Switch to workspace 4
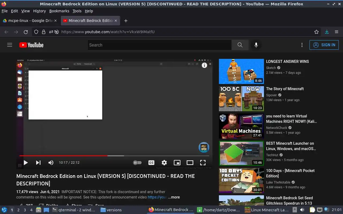The image size is (343, 214). coord(31,210)
